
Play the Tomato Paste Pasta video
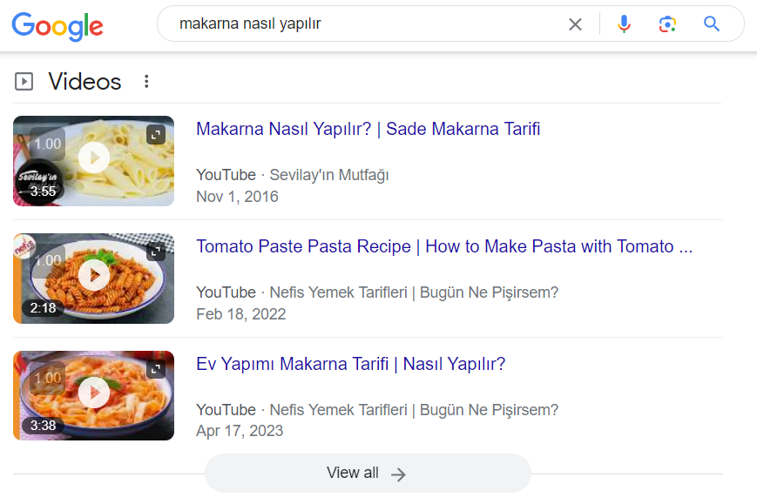[x=94, y=276]
